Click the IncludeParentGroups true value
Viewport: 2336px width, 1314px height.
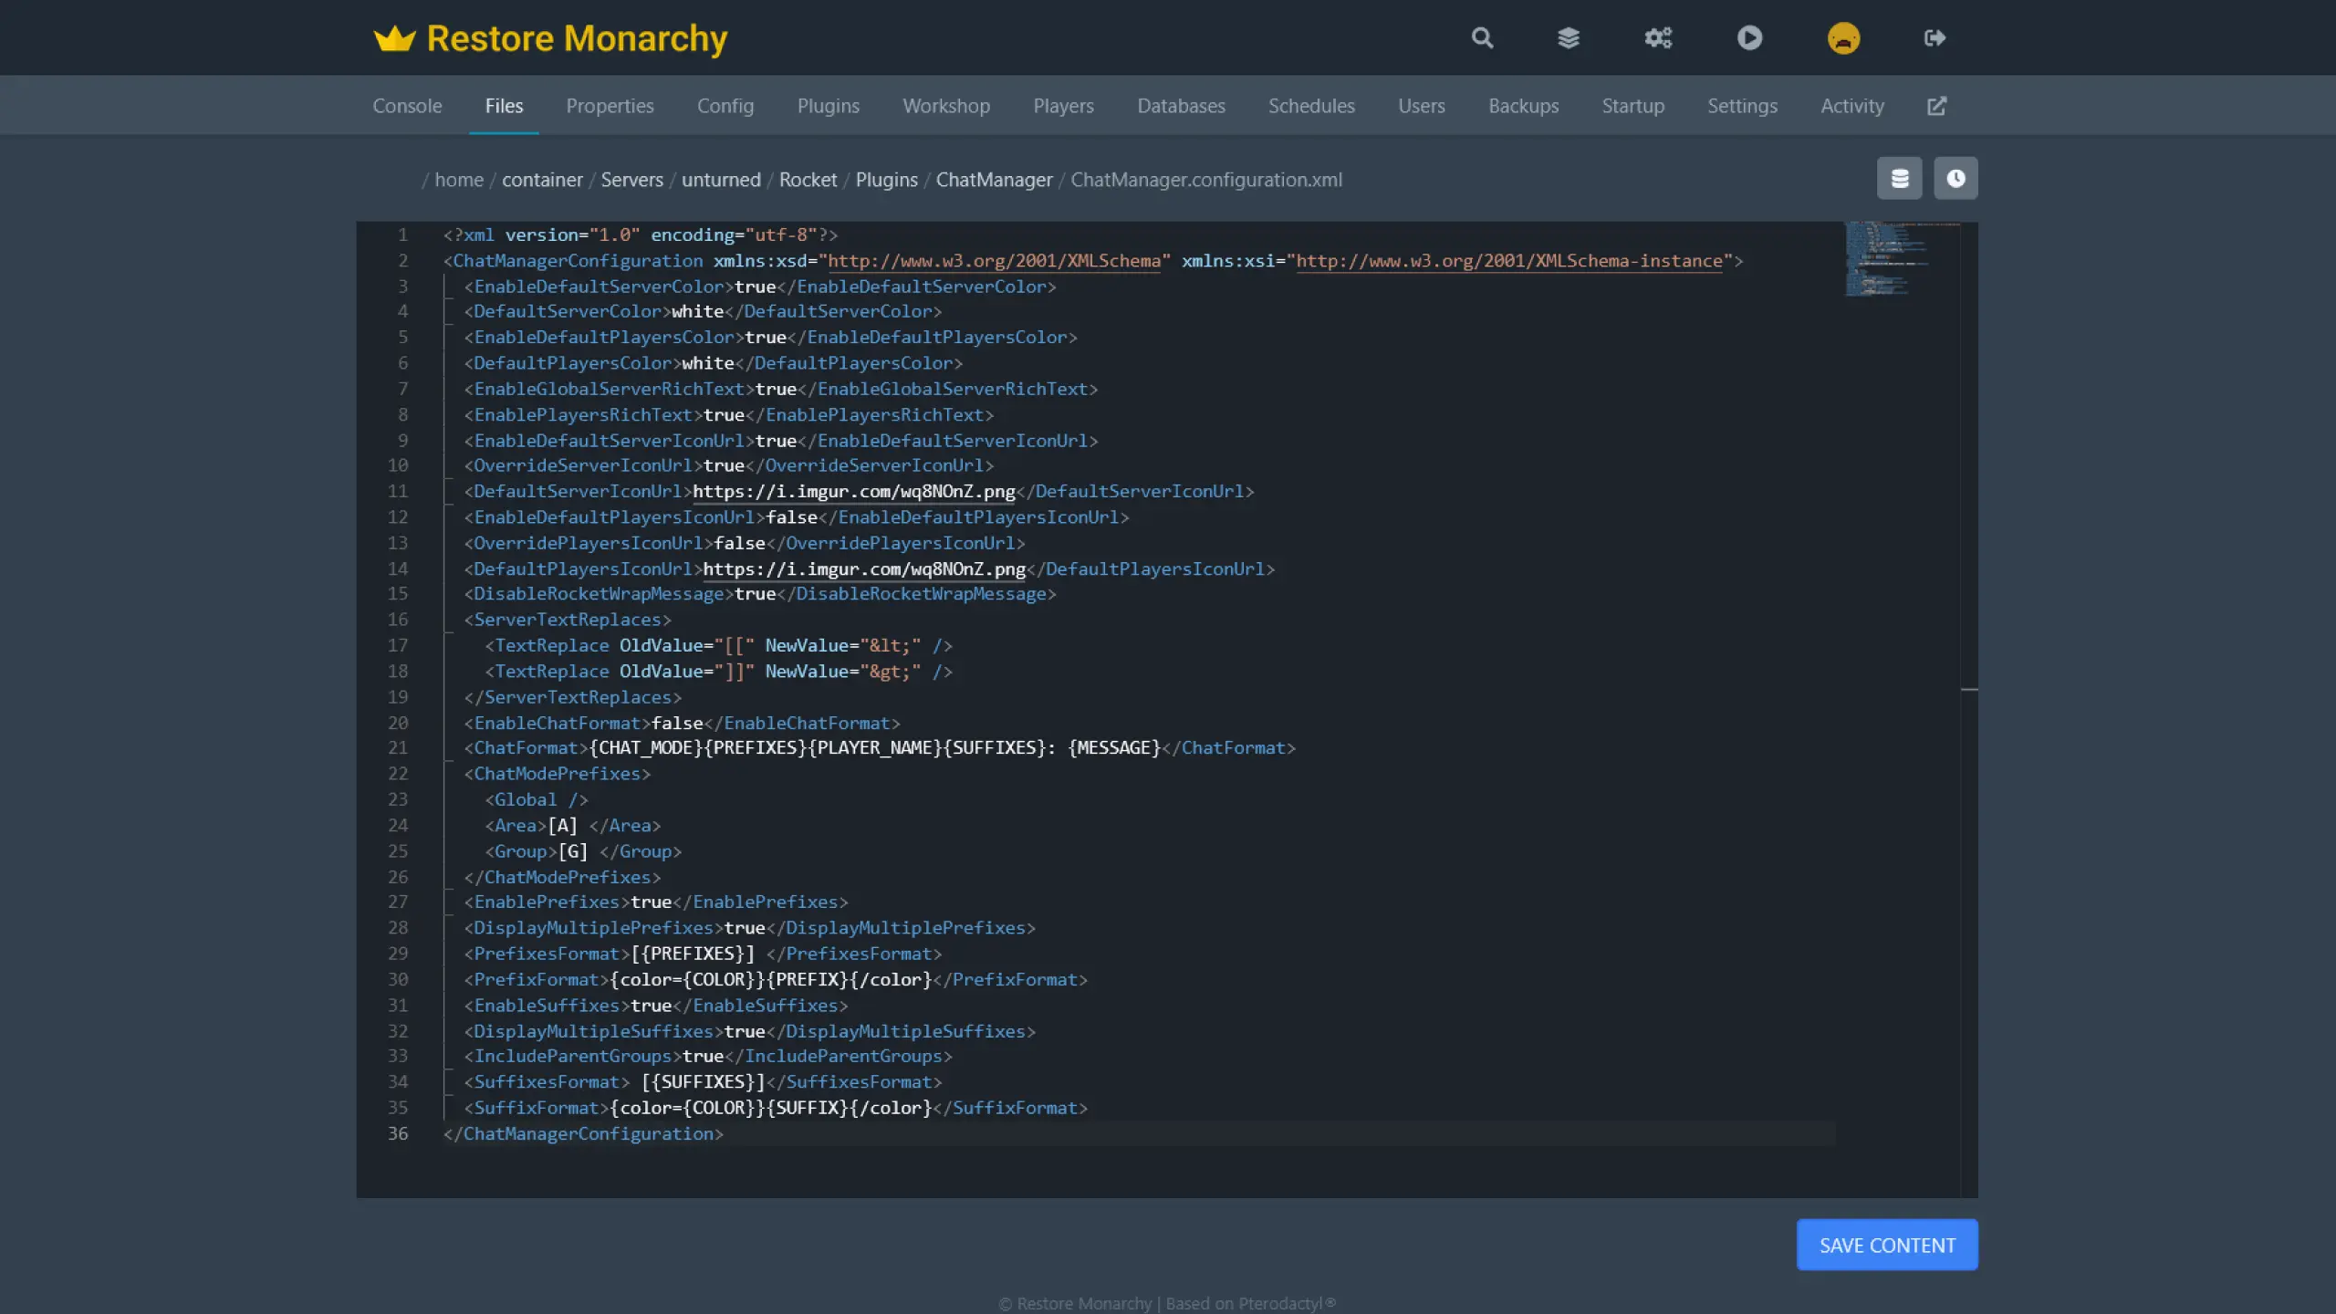coord(703,1057)
